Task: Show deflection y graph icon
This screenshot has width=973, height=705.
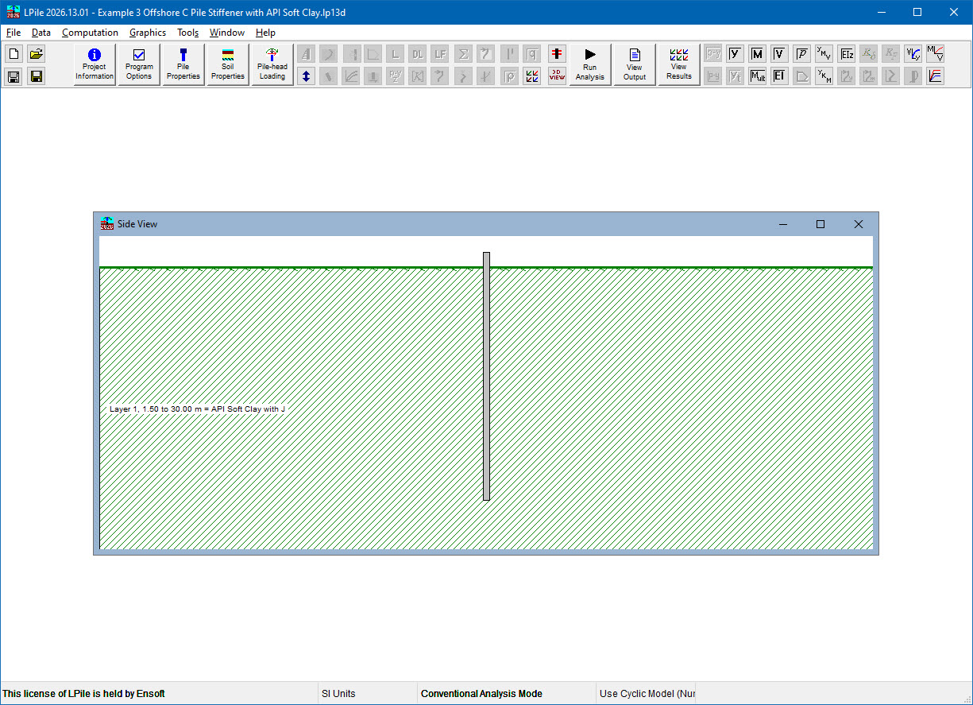Action: click(x=736, y=54)
